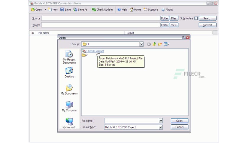The image size is (247, 143).
Task: Go up one folder level
Action: 154,44
